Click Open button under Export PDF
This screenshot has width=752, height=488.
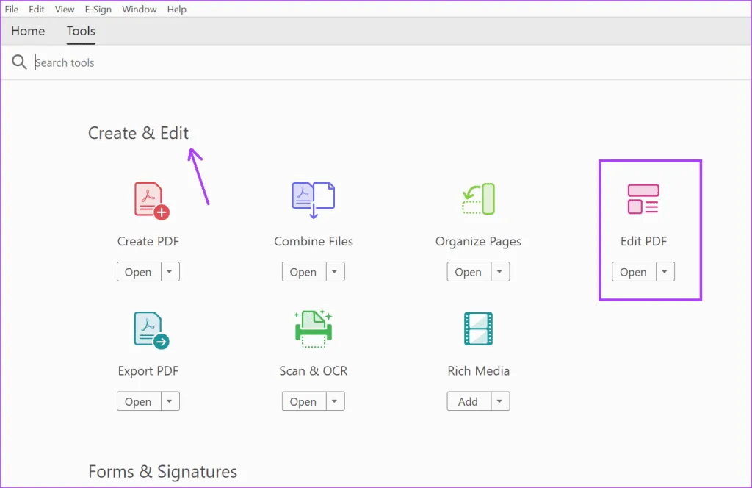pyautogui.click(x=138, y=401)
